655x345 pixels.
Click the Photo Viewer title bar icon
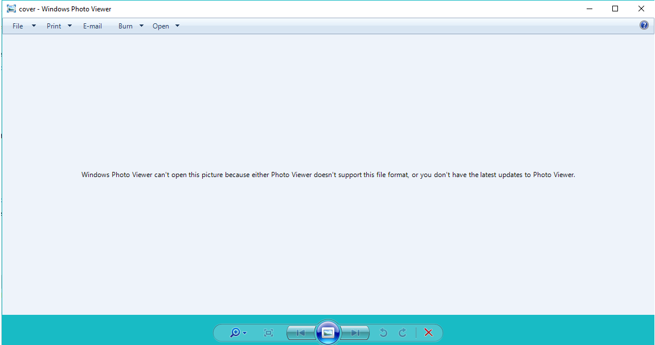coord(11,9)
